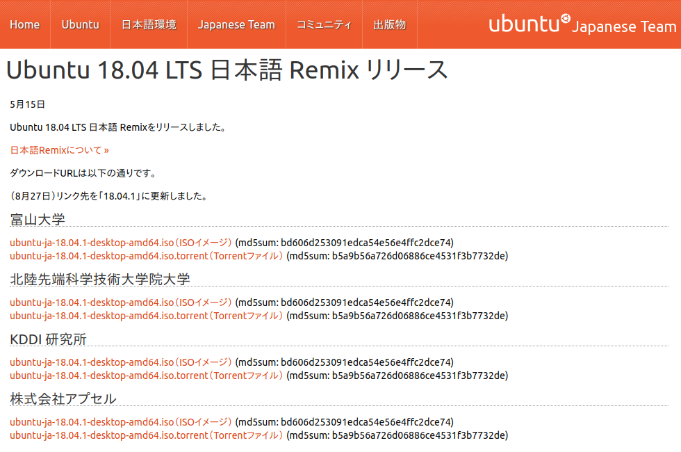Screen dimensions: 681x452
Task: Open the 日本語環境 menu item
Action: click(149, 25)
